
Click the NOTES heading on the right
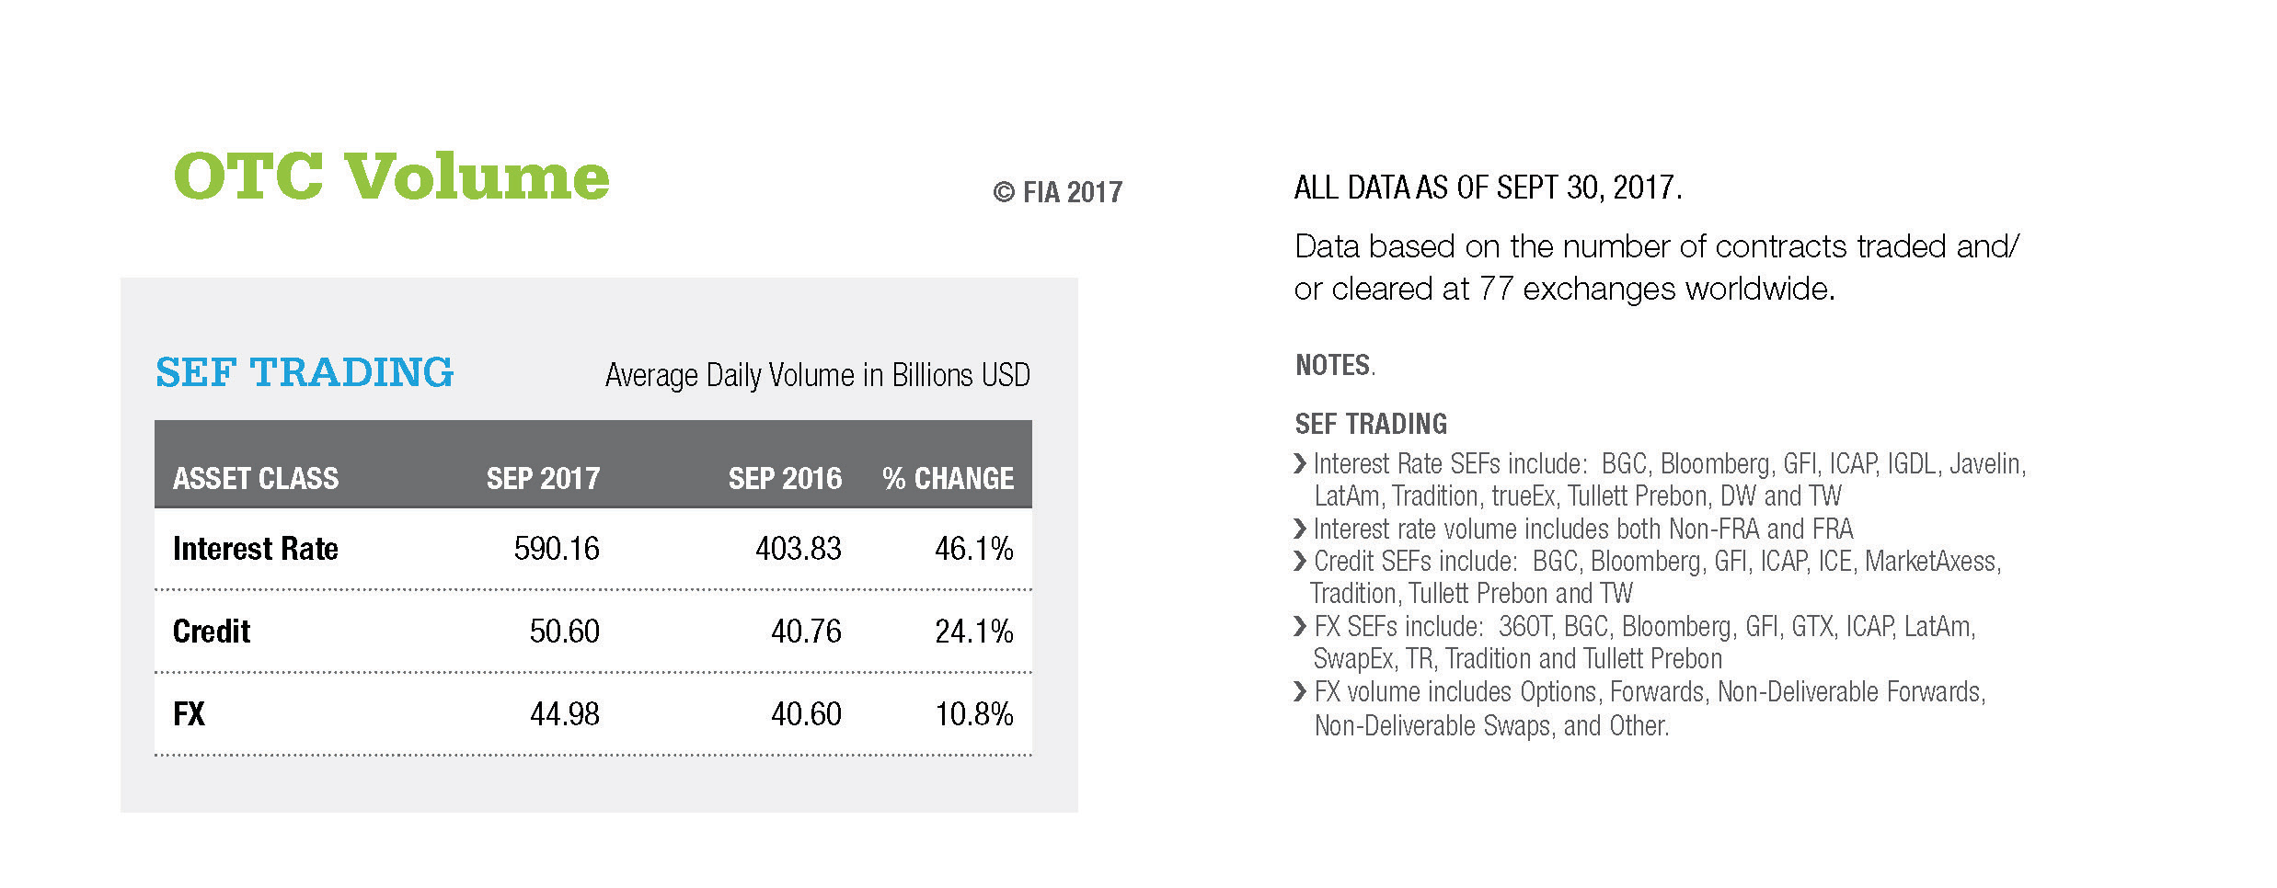(x=1334, y=366)
